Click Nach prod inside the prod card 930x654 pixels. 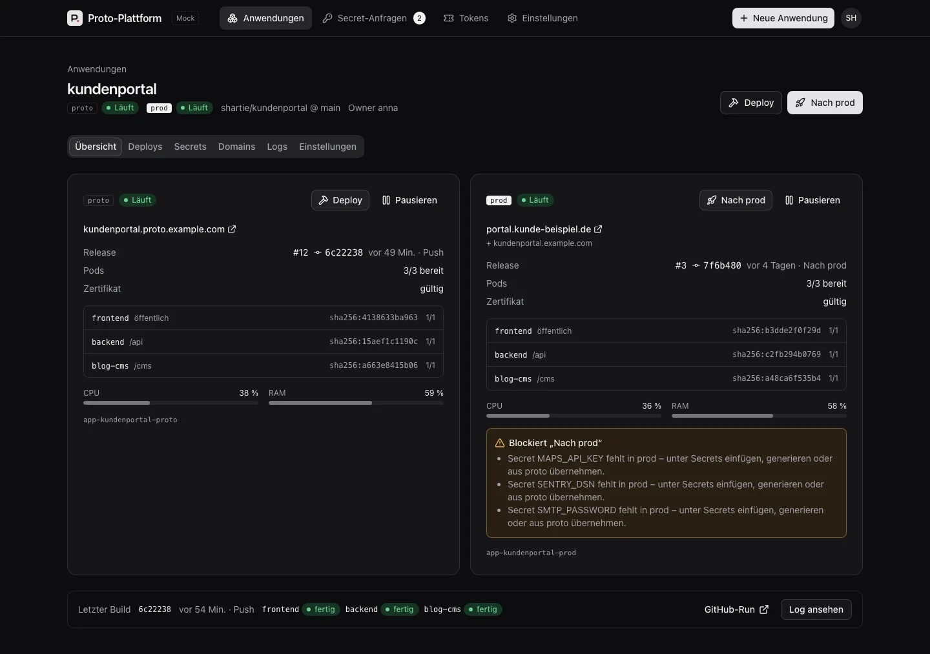(x=736, y=200)
